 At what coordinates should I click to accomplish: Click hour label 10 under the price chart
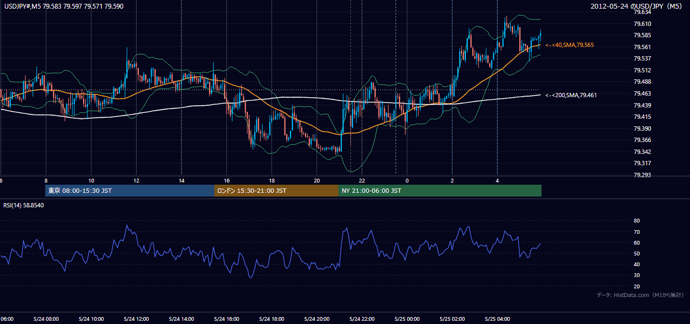(91, 181)
